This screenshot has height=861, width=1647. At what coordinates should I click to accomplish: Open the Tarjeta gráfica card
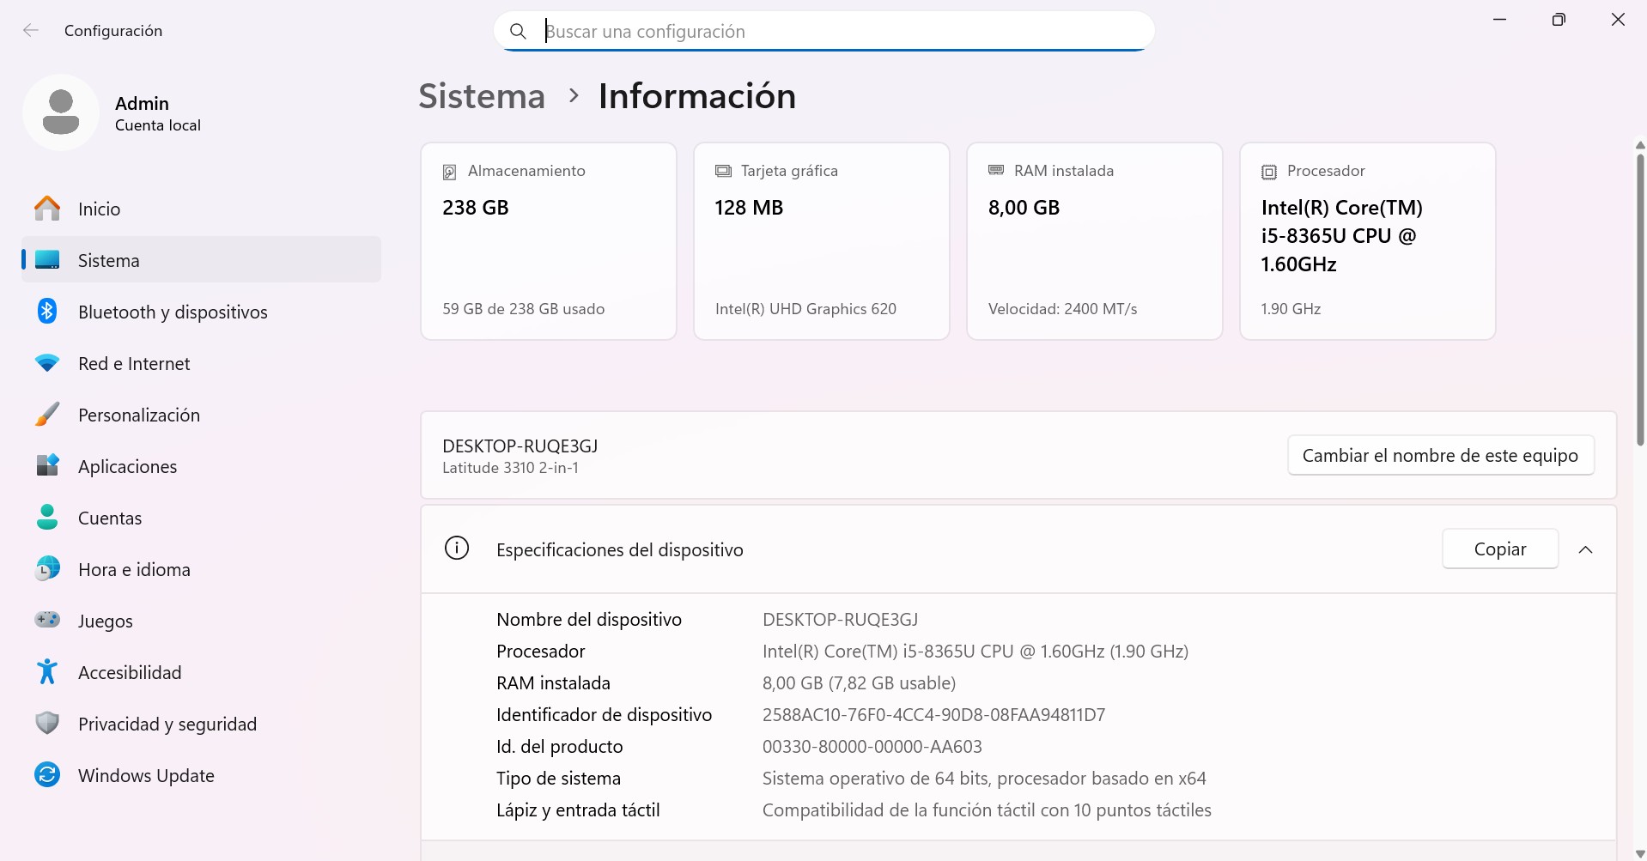(821, 241)
